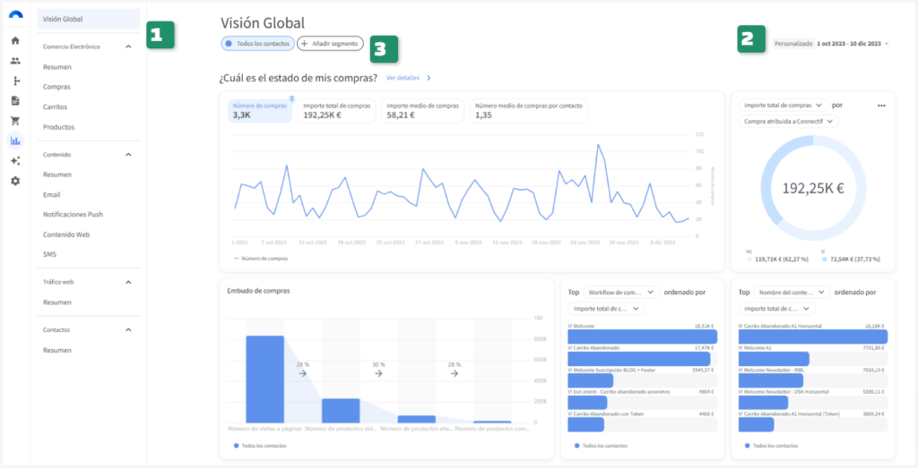This screenshot has width=918, height=468.
Task: Click the V! Welcome A1 bar
Action: click(x=774, y=359)
